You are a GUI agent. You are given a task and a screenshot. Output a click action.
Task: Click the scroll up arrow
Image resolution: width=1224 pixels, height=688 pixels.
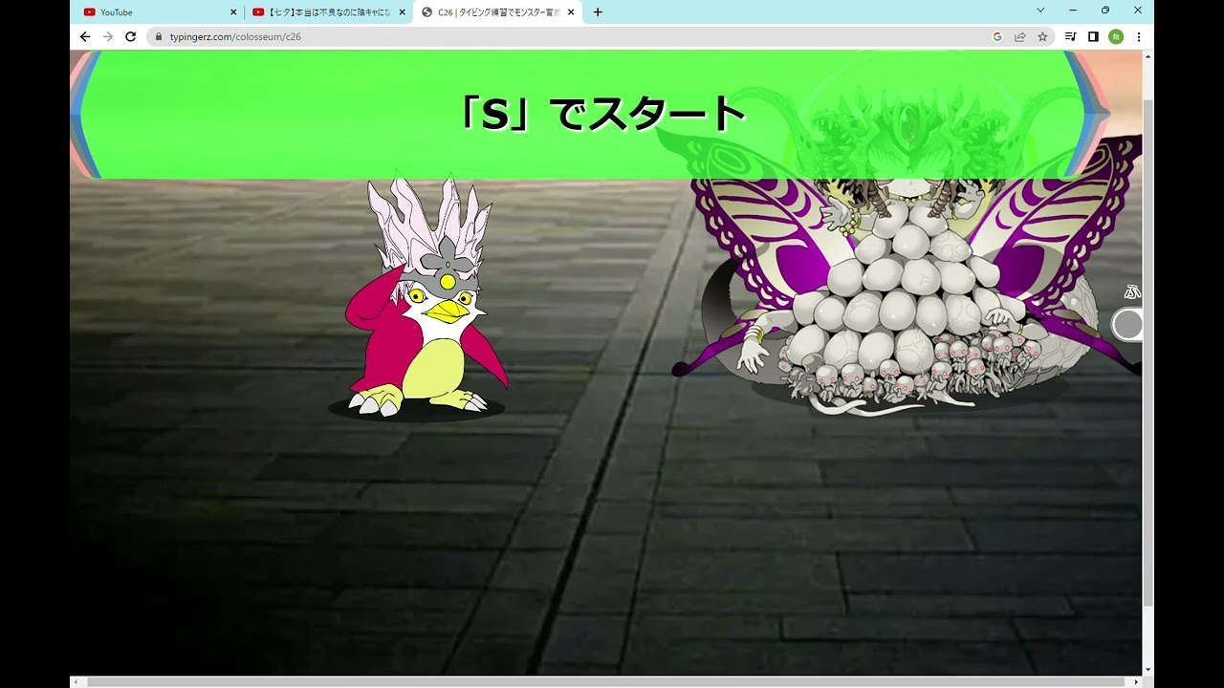coord(1147,55)
